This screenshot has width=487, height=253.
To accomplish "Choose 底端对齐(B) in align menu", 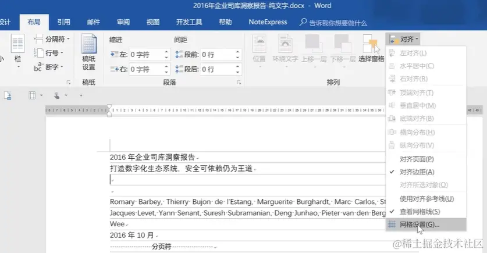I will (426, 118).
